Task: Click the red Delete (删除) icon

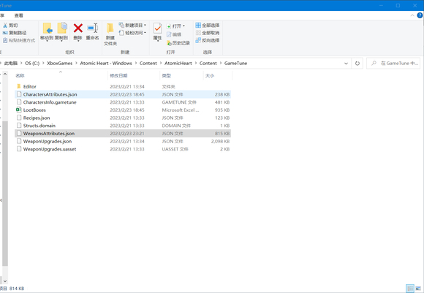Action: click(x=78, y=28)
